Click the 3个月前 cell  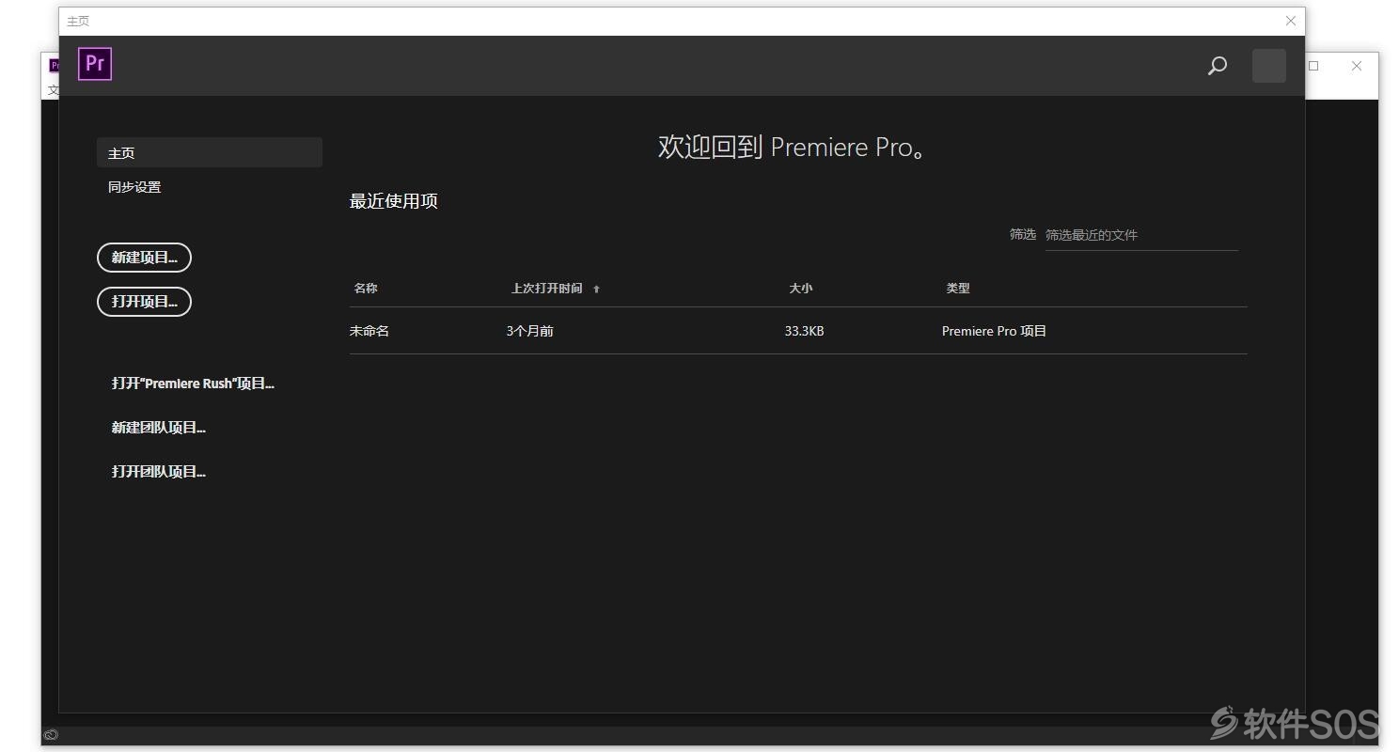point(529,331)
